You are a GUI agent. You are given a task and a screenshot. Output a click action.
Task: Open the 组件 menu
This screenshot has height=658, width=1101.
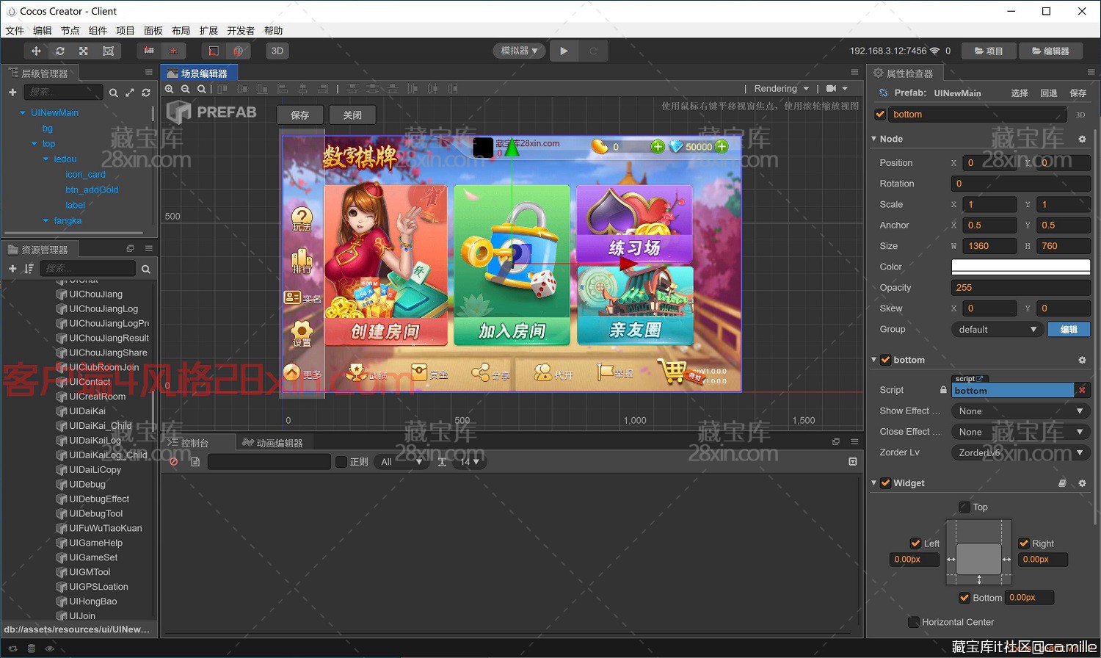98,30
